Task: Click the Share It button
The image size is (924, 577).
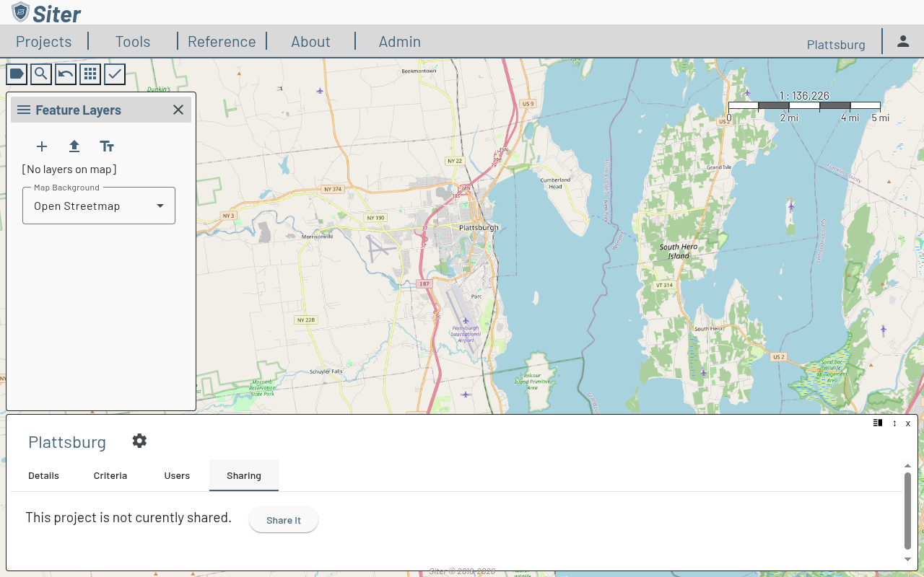Action: (284, 520)
